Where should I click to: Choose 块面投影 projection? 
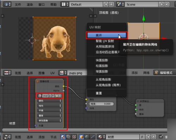click(x=107, y=60)
